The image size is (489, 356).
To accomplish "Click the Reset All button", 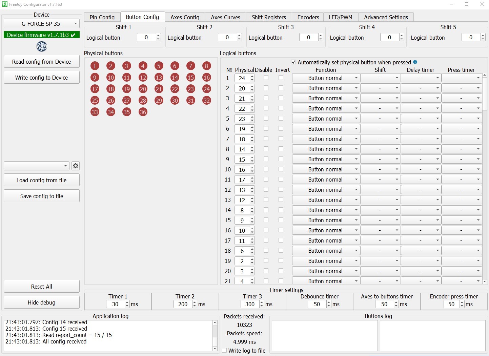I will click(42, 287).
